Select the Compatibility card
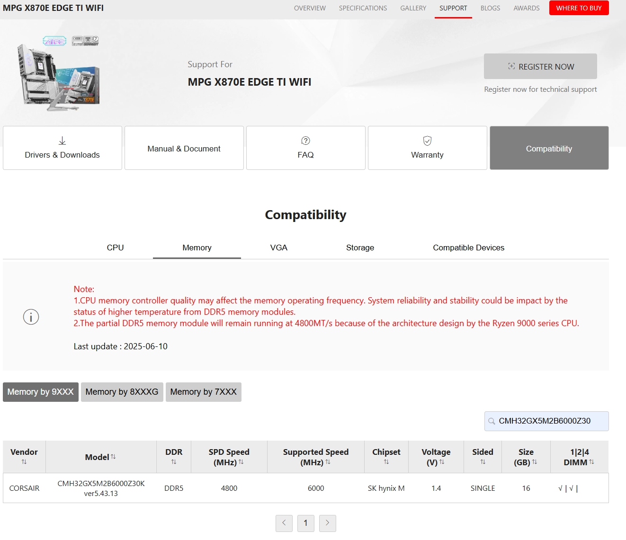The height and width of the screenshot is (540, 626). [x=549, y=148]
